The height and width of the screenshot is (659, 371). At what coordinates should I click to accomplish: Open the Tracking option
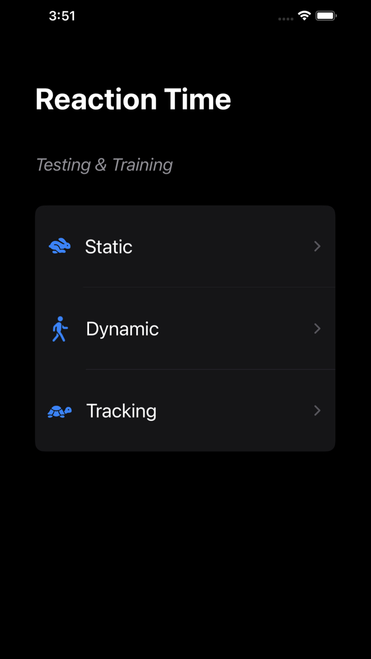(185, 411)
